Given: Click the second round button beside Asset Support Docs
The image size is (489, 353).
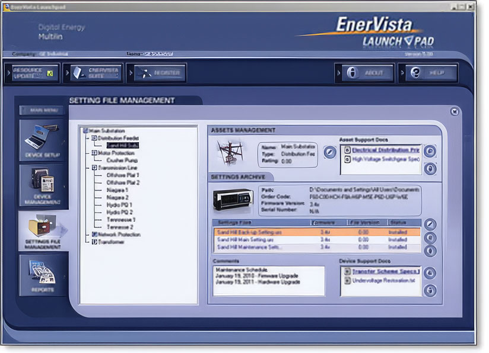Looking at the screenshot, I should click(x=430, y=169).
